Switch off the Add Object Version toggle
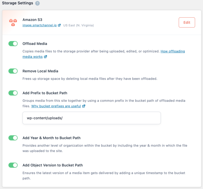Viewport: 203px width, 189px height. pos(13,165)
